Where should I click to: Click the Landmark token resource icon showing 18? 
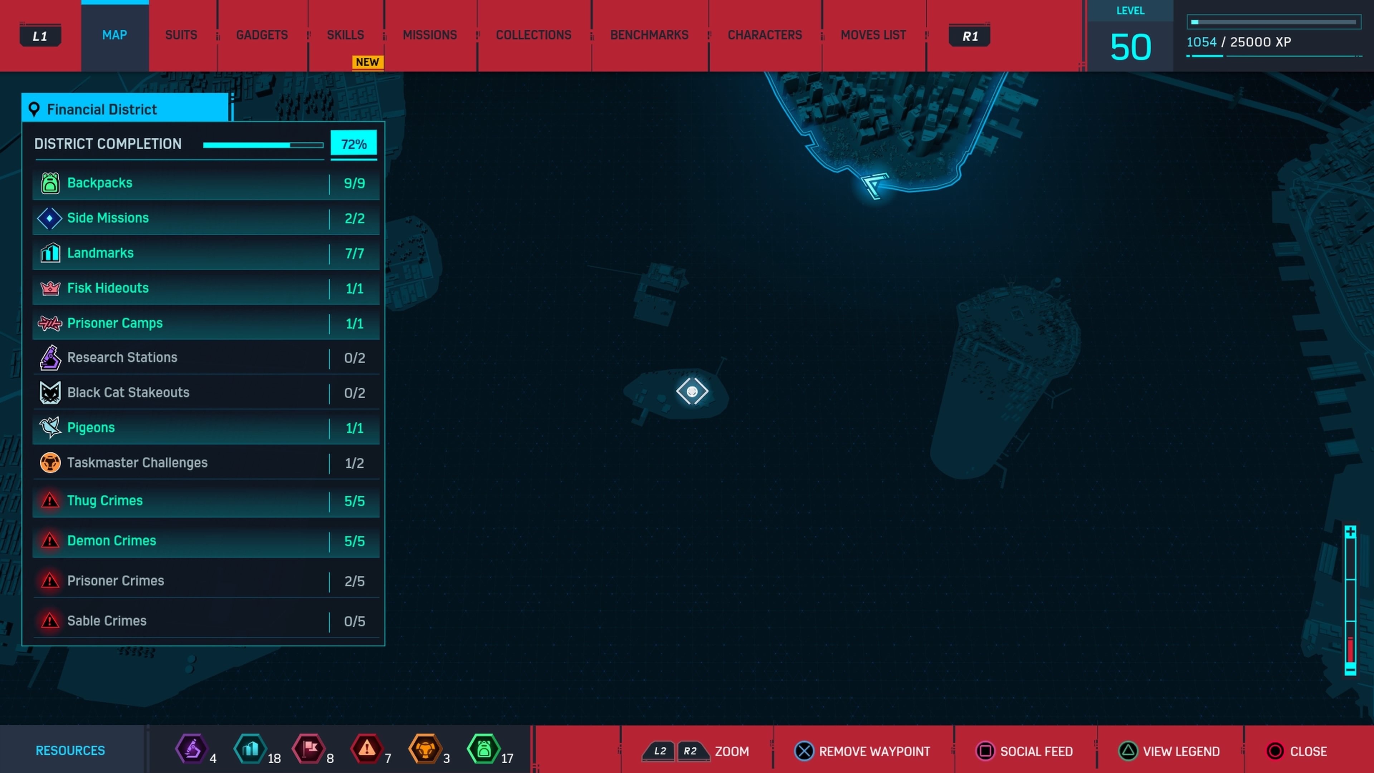point(250,749)
